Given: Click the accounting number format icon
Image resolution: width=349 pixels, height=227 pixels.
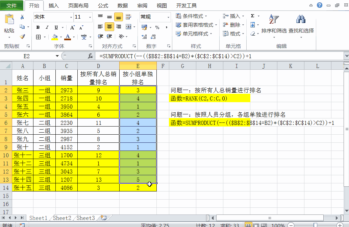Looking at the screenshot, I should coord(144,27).
